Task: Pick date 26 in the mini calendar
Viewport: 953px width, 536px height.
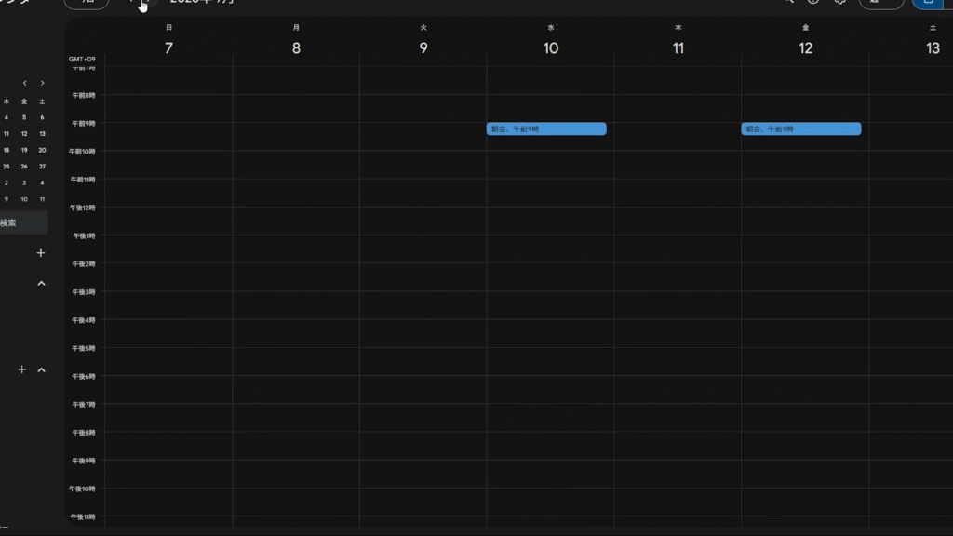Action: tap(24, 167)
